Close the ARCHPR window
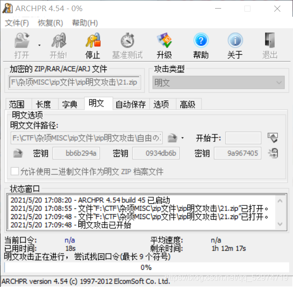 [277, 9]
